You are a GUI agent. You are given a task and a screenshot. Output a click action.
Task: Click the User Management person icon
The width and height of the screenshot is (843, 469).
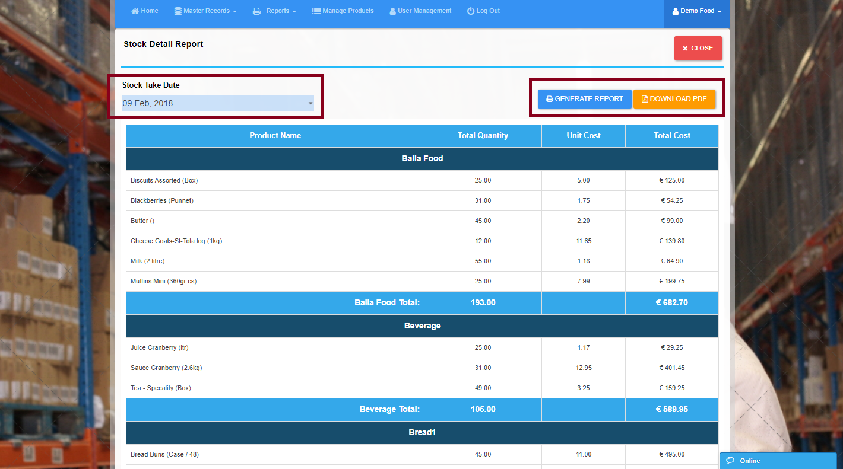point(392,11)
